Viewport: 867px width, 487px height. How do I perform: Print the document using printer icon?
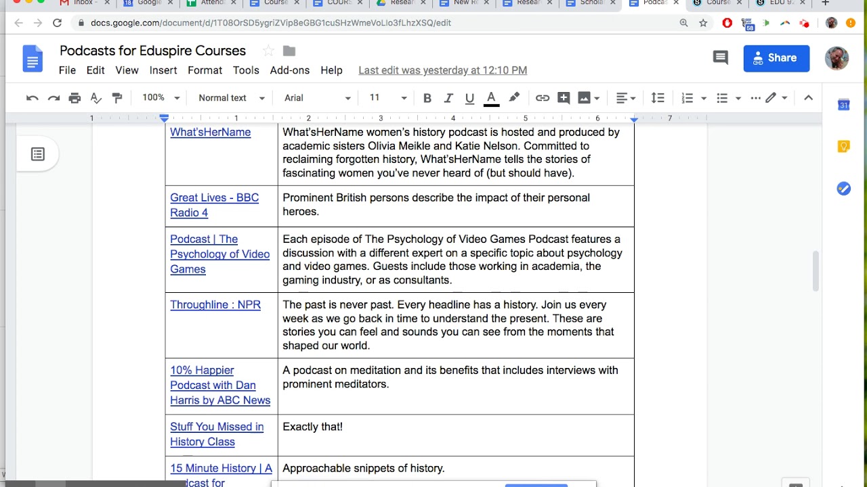pyautogui.click(x=75, y=98)
